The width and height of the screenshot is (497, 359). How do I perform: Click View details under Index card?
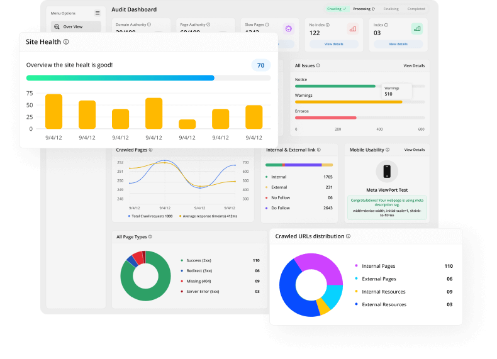click(398, 45)
